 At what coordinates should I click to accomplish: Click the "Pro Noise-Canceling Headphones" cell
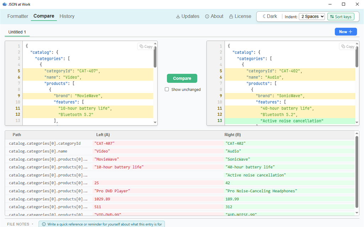pos(289,191)
